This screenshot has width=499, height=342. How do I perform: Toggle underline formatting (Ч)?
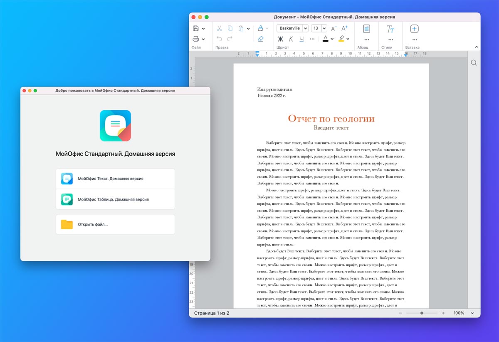(x=301, y=39)
